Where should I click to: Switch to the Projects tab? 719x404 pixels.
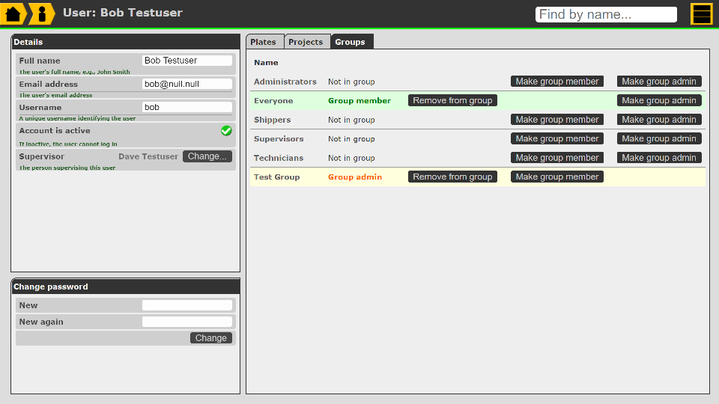(x=306, y=42)
